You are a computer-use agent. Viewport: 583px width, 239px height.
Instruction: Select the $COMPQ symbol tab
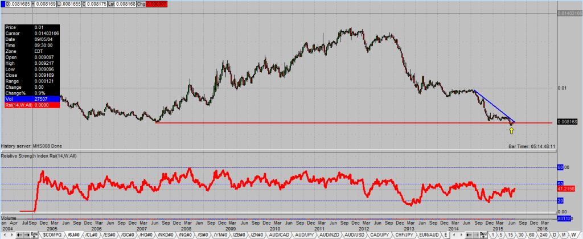52,235
